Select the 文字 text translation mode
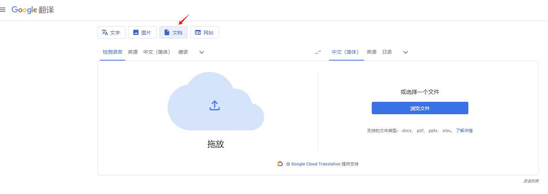 [x=111, y=32]
